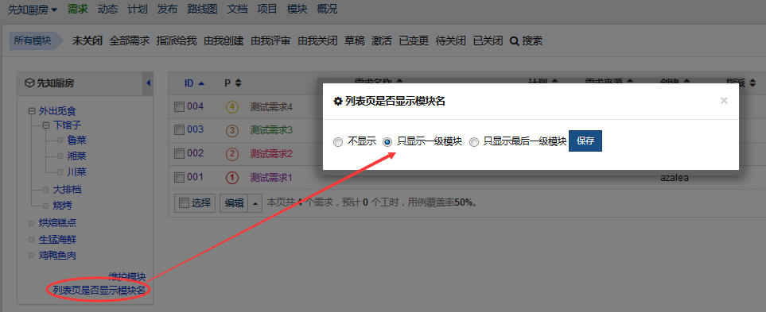Click the ID ascending sort arrow

[x=200, y=83]
